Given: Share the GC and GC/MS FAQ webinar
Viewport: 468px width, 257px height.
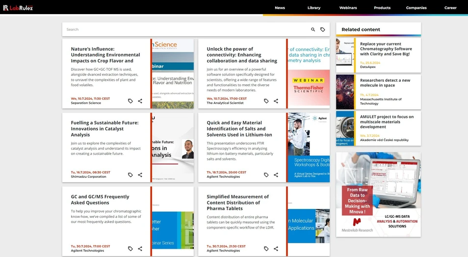Looking at the screenshot, I should 140,249.
